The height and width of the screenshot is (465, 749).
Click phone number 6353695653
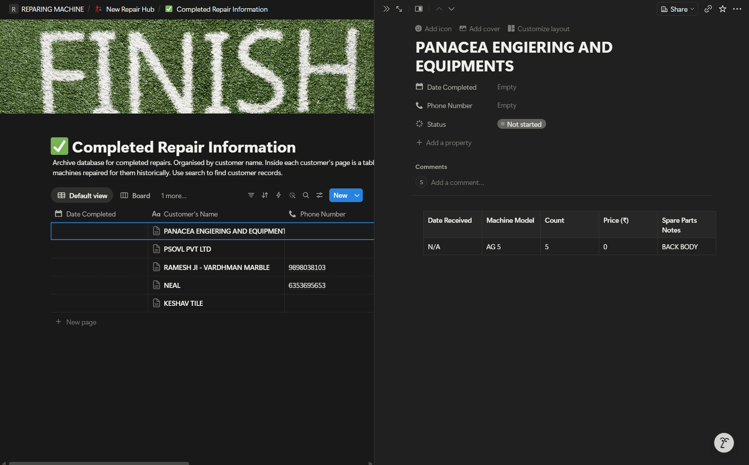[307, 285]
